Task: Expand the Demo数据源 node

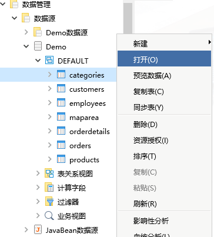Action: pos(26,32)
